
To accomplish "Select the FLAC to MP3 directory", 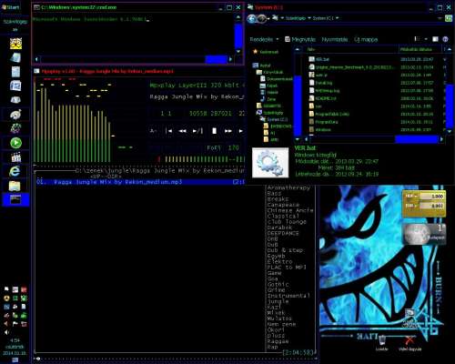I will coord(287,268).
